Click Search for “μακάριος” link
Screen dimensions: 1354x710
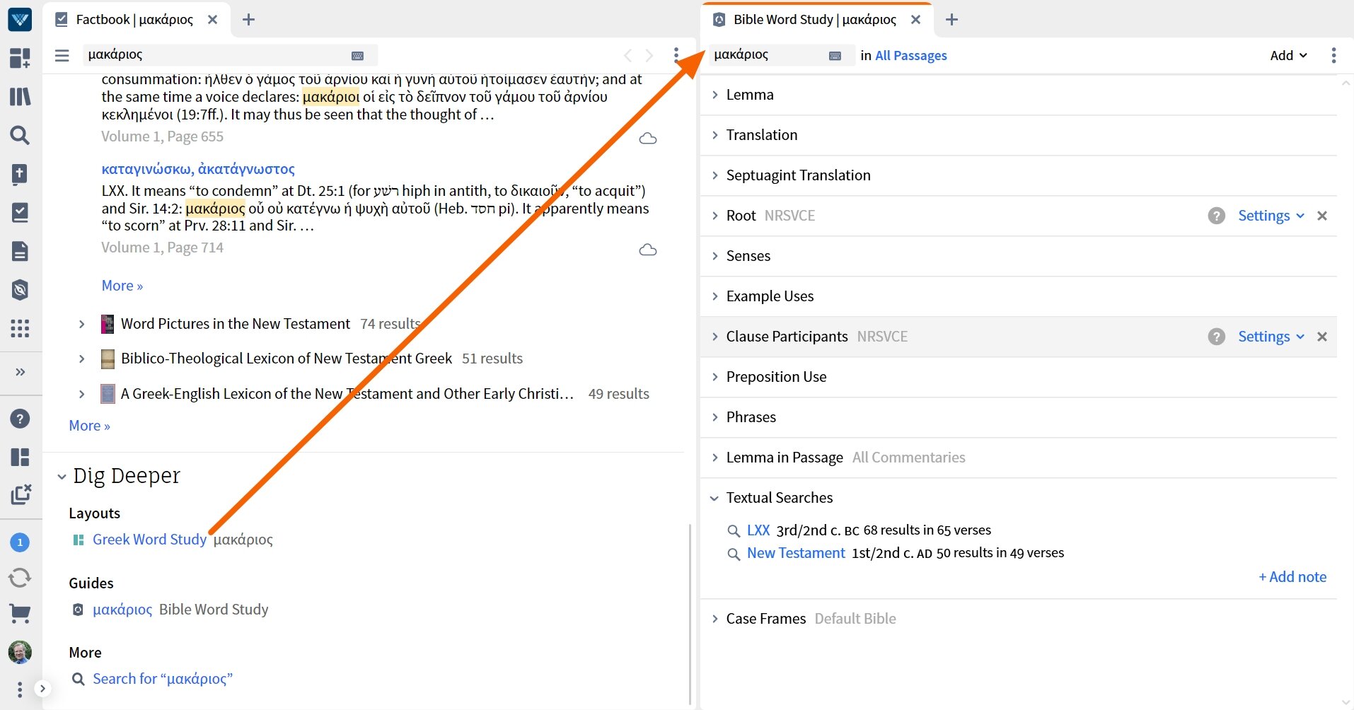pyautogui.click(x=163, y=679)
